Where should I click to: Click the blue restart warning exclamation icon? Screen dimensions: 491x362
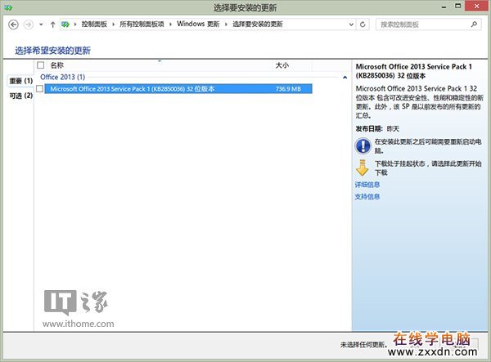(x=363, y=145)
